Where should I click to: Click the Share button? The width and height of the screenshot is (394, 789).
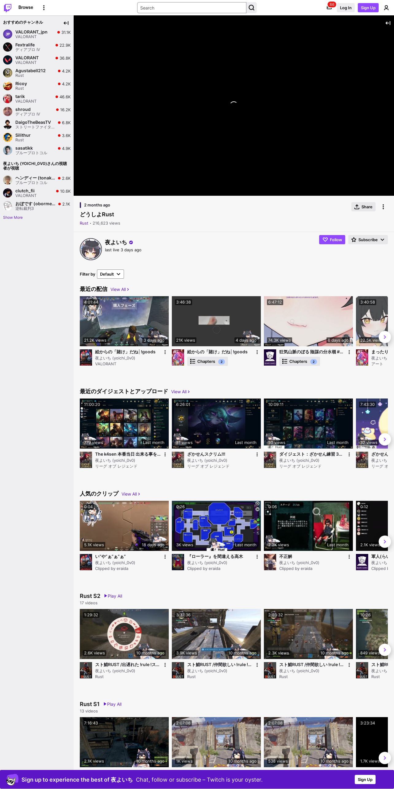363,207
